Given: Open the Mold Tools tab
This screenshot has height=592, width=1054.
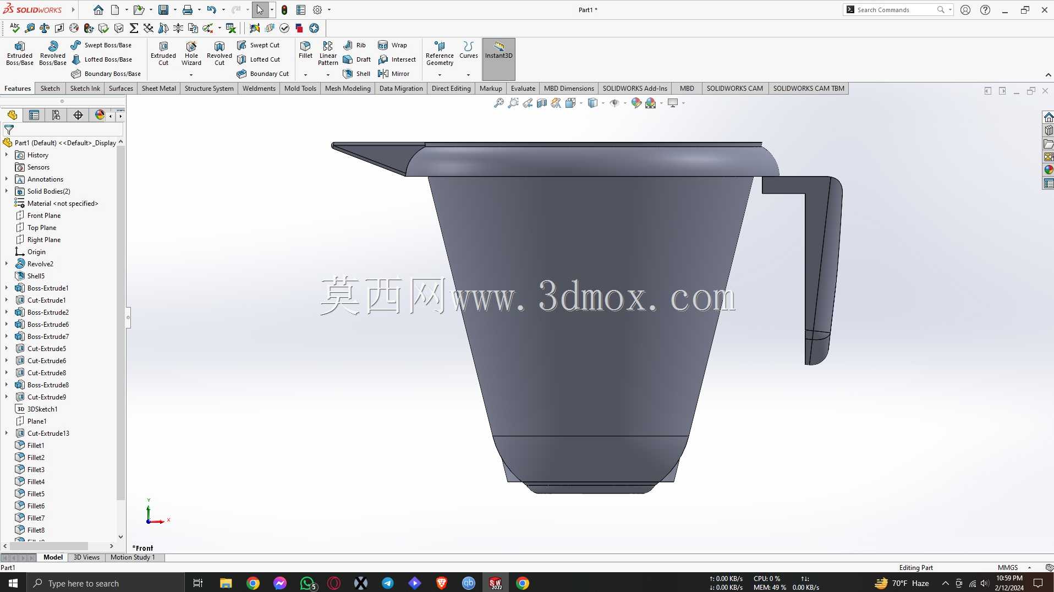Looking at the screenshot, I should coord(300,89).
